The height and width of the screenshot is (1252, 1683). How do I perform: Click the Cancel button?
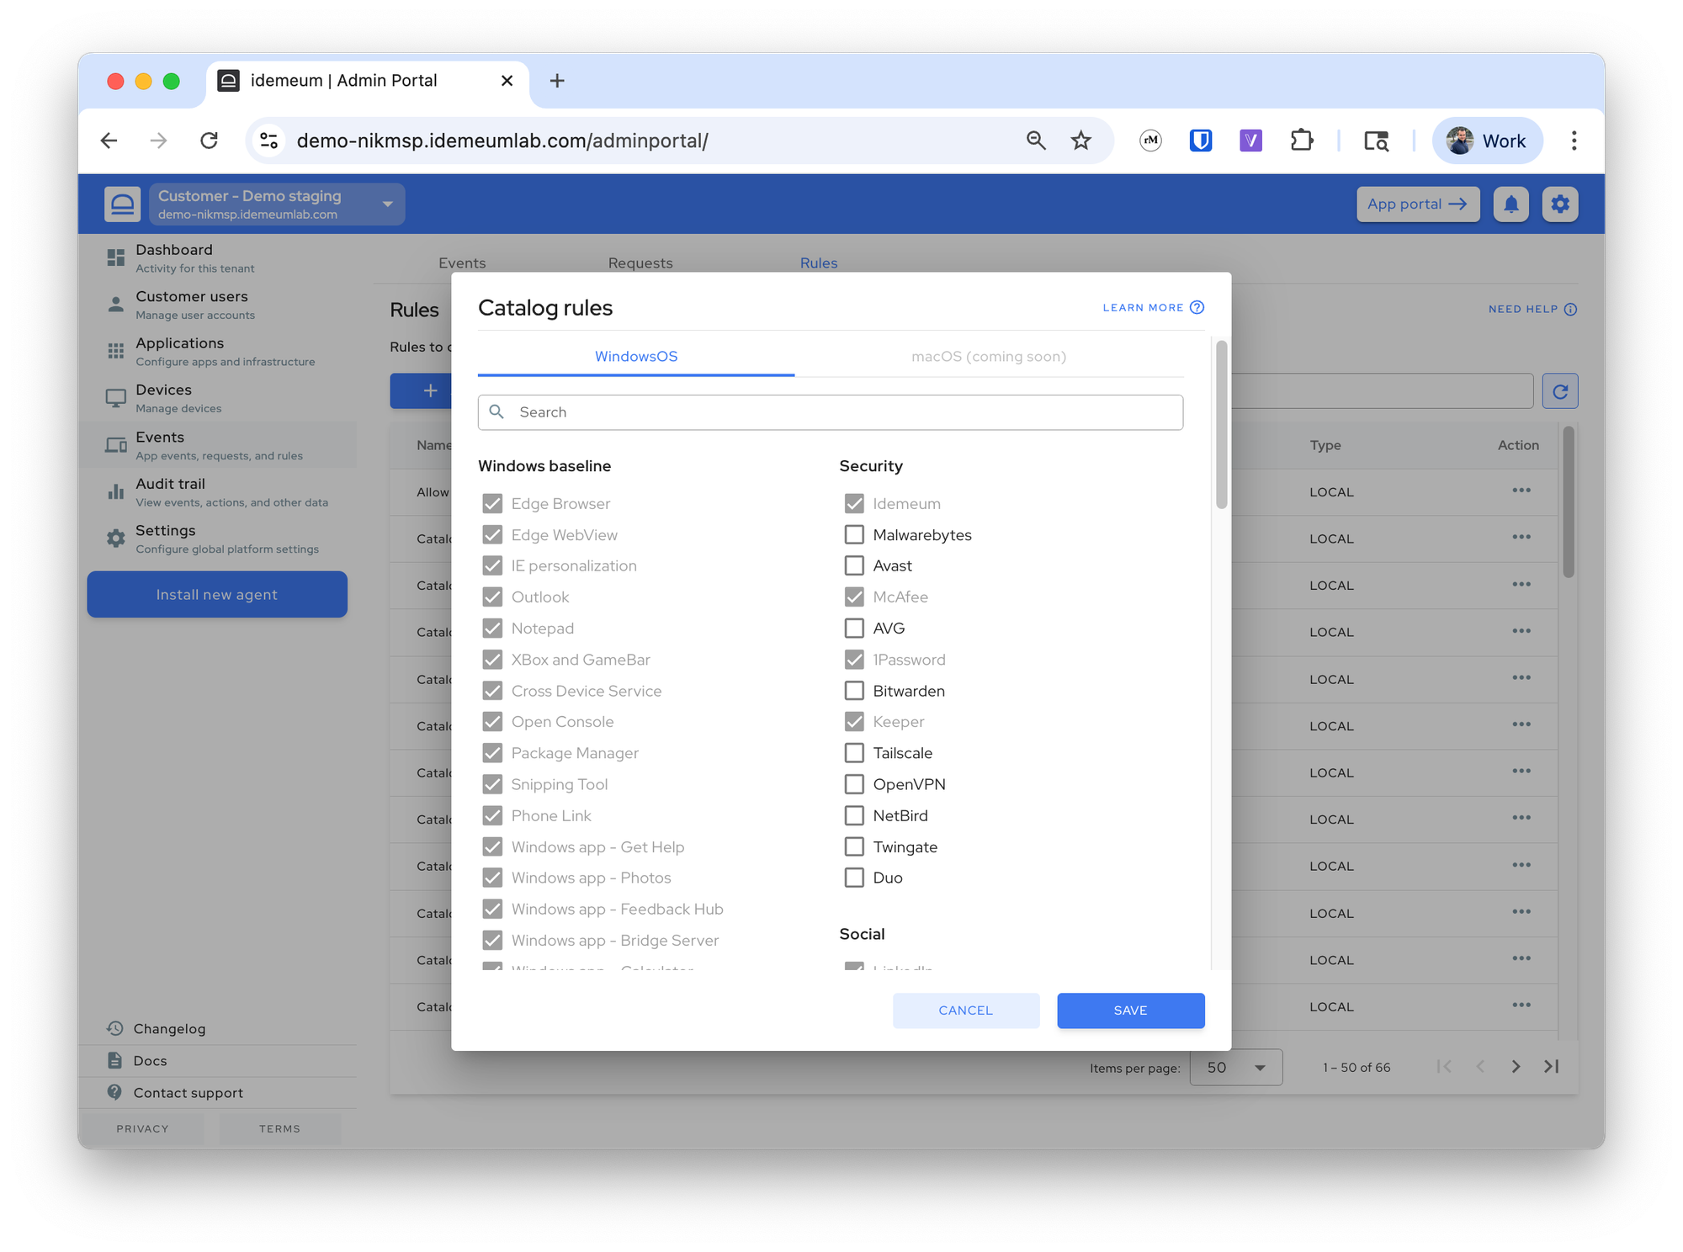(x=965, y=1011)
